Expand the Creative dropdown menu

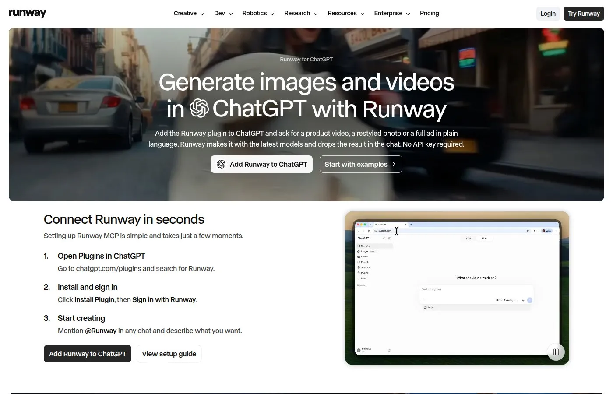(x=189, y=13)
